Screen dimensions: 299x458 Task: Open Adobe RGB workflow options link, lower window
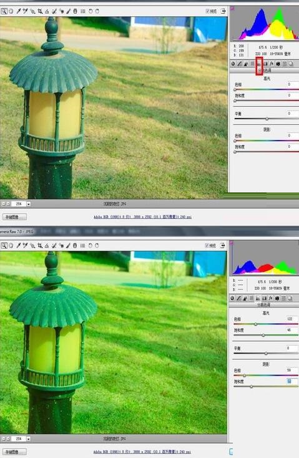pyautogui.click(x=142, y=452)
